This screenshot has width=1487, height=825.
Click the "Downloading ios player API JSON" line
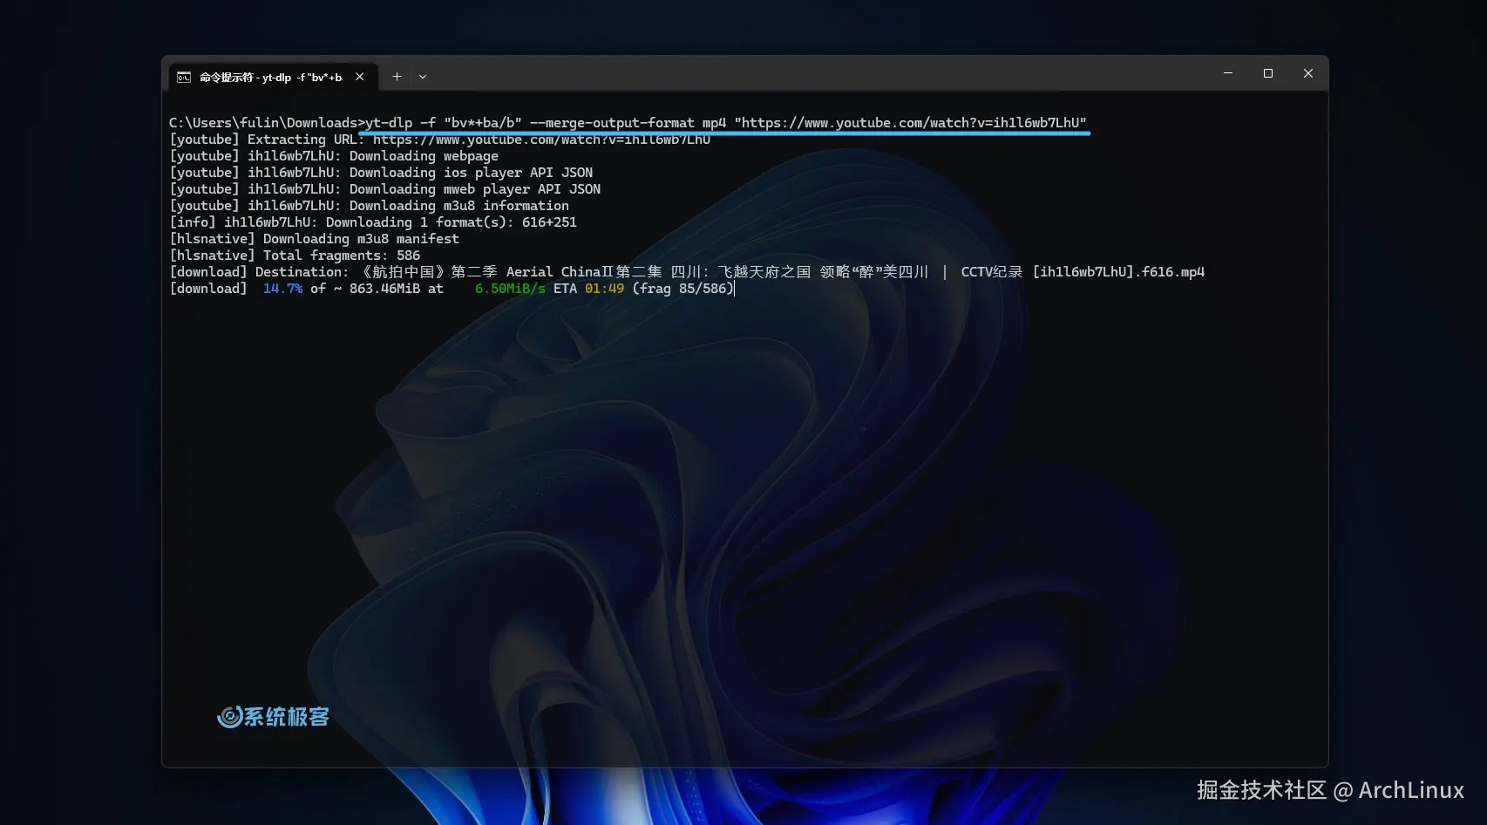pyautogui.click(x=381, y=173)
